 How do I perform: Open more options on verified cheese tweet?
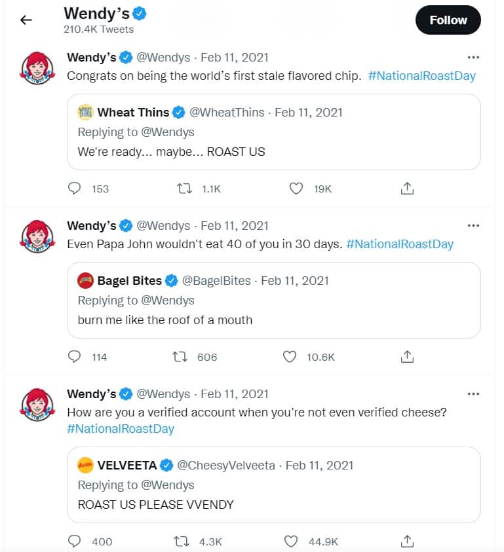473,394
